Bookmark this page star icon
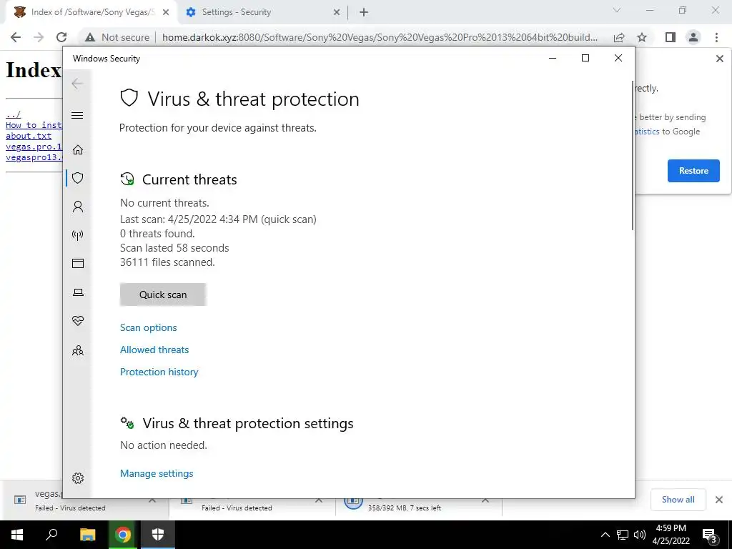732x549 pixels. pyautogui.click(x=642, y=37)
